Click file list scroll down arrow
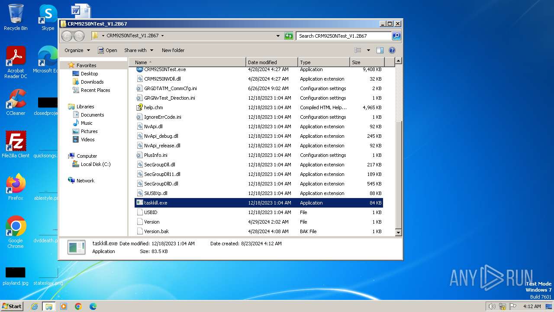554x312 pixels. [x=399, y=232]
